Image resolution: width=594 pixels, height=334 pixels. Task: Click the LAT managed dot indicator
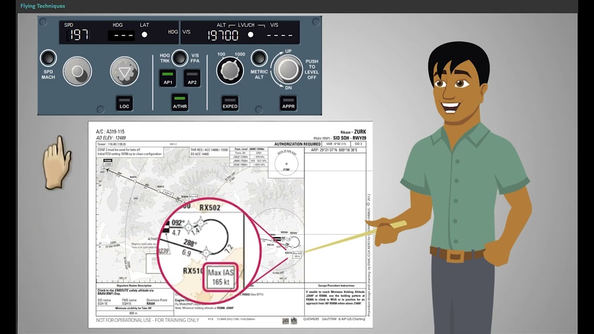point(144,35)
